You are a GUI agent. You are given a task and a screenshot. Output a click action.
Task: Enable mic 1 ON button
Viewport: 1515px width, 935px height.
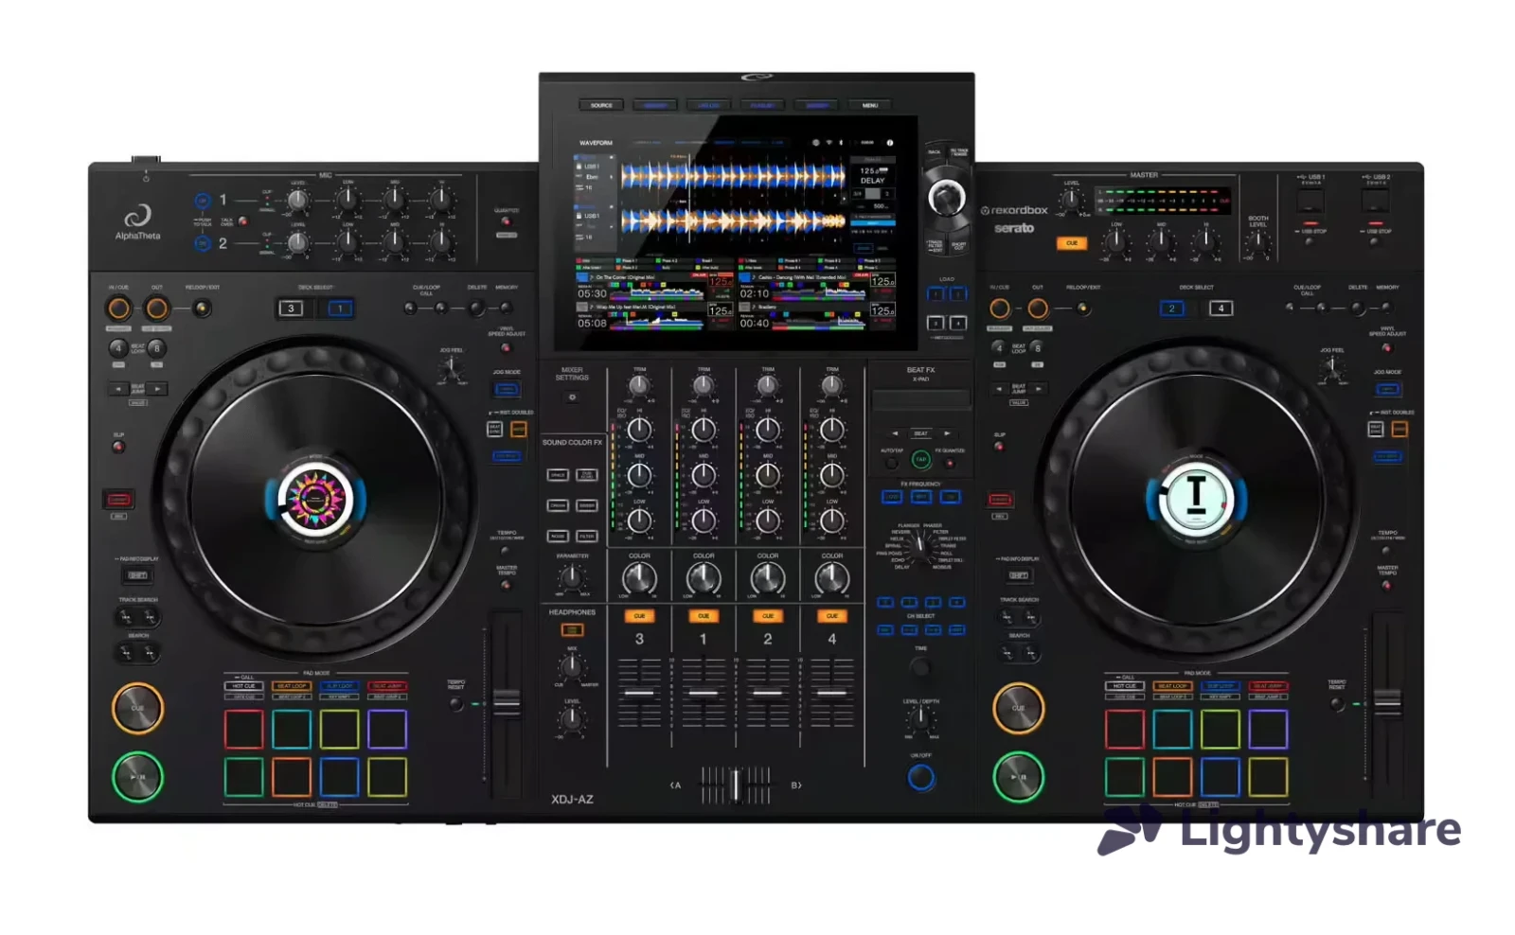[202, 201]
